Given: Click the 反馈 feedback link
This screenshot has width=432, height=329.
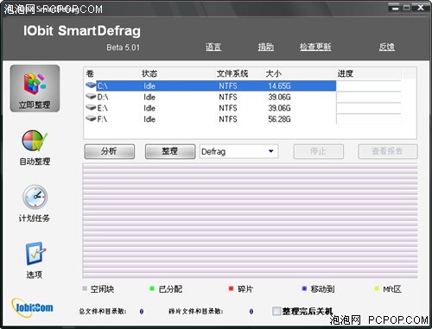Looking at the screenshot, I should (x=387, y=47).
